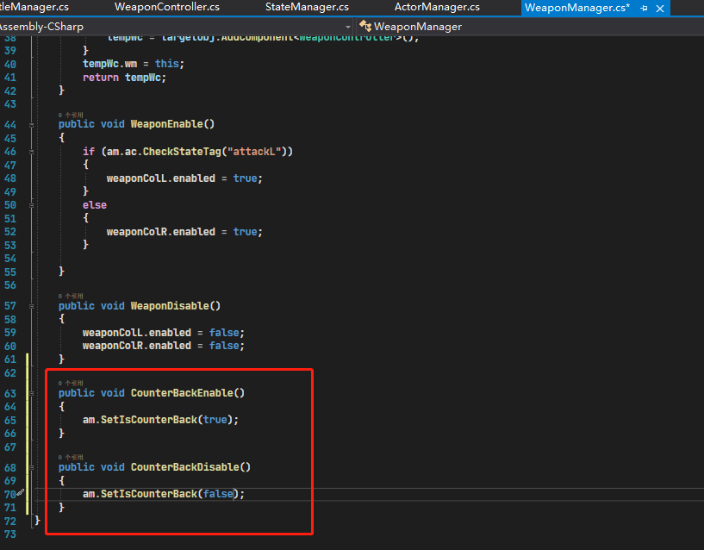Click line number 56 in the gutter
Viewport: 704px width, 550px height.
point(10,285)
